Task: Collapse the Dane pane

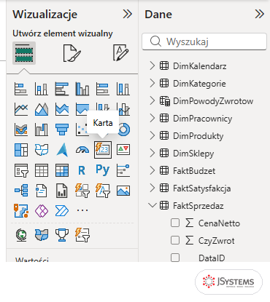Action: (x=259, y=14)
